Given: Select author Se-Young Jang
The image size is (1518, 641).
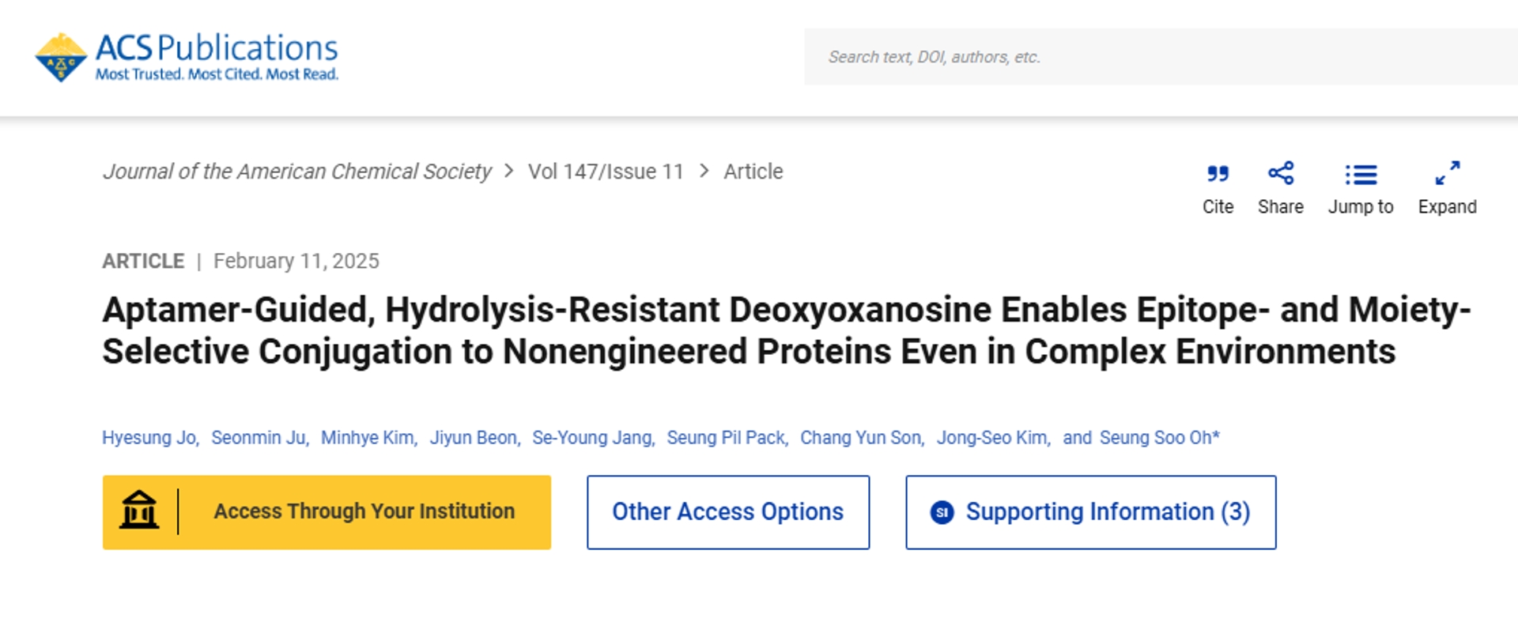Looking at the screenshot, I should tap(592, 438).
